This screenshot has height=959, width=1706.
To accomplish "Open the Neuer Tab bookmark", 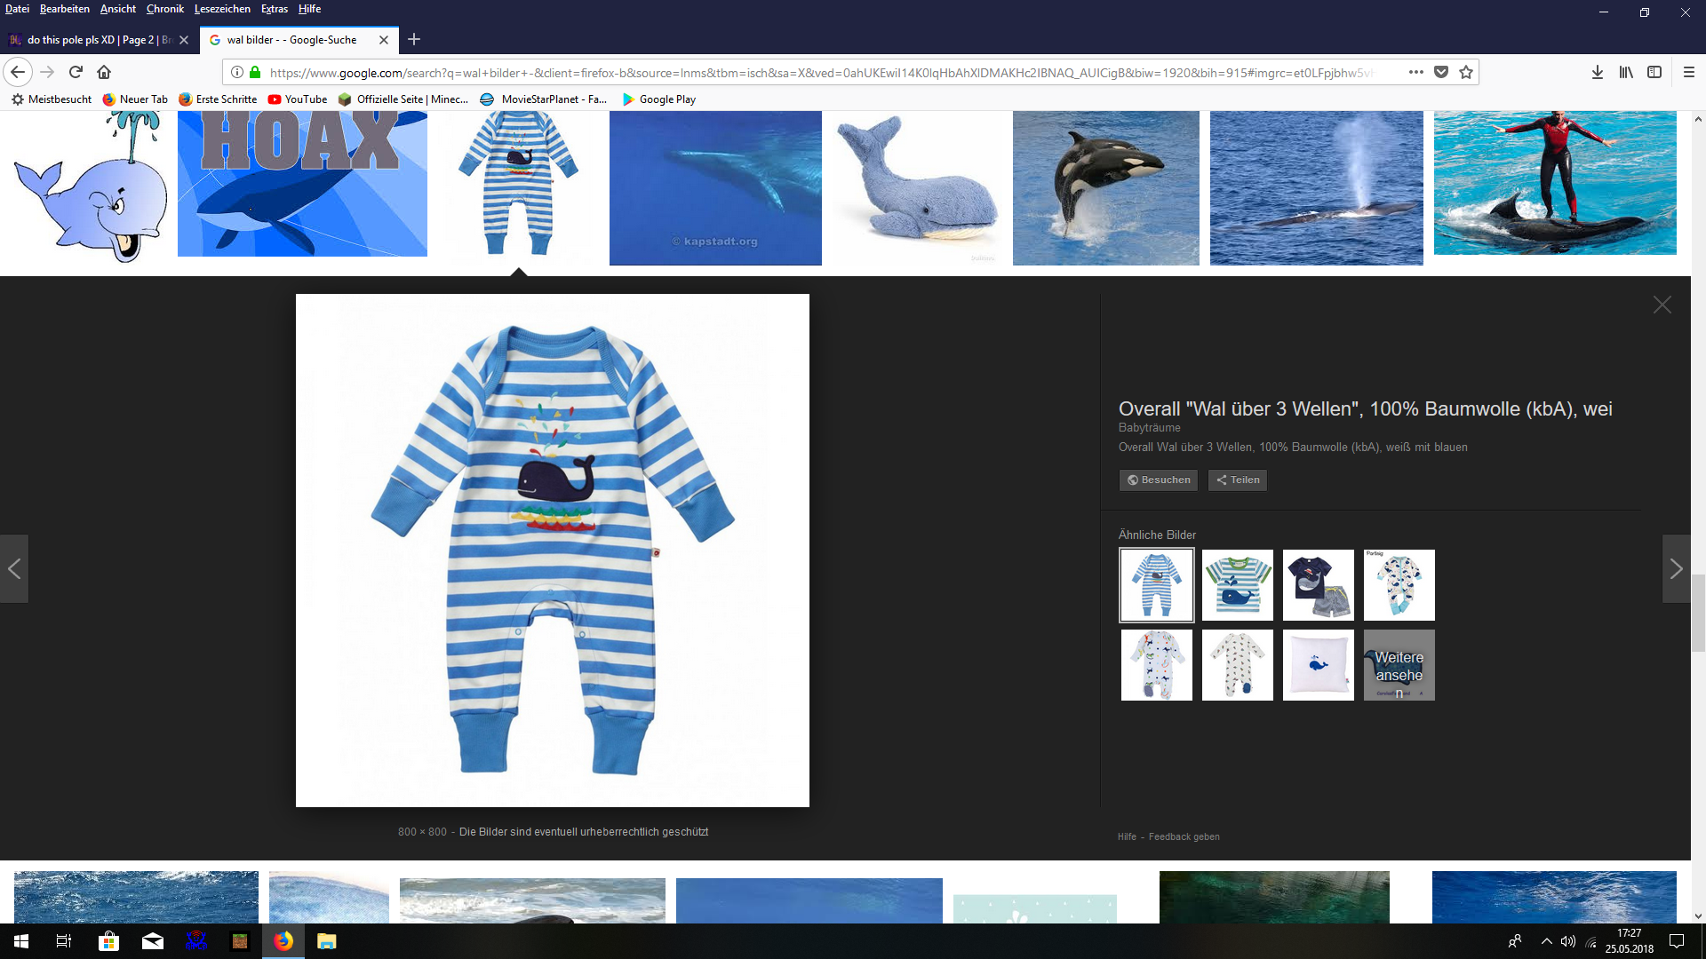I will [135, 99].
